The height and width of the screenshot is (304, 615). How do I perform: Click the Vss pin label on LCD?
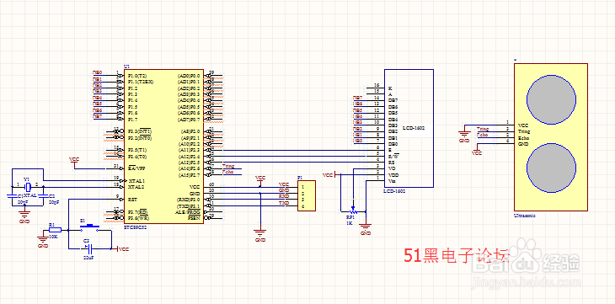[391, 181]
